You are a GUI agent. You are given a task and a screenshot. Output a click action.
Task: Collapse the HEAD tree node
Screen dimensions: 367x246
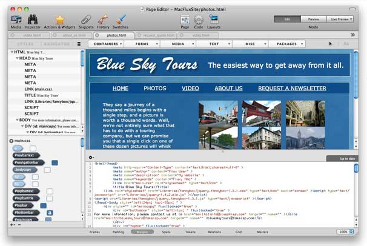[17, 58]
